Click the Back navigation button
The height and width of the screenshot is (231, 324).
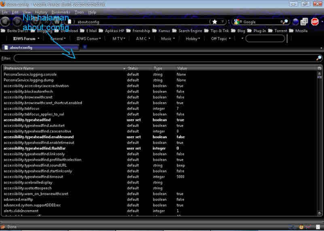coord(5,22)
